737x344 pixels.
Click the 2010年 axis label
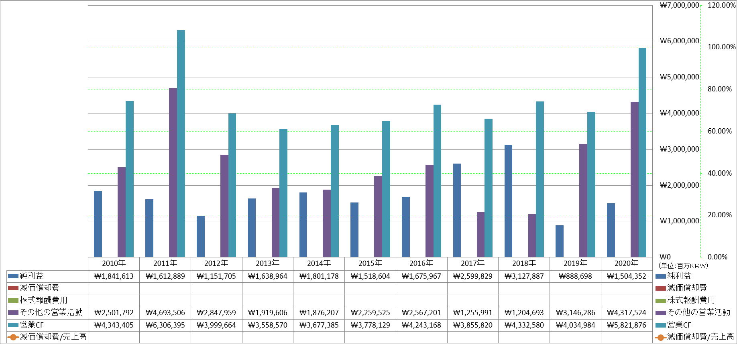114,263
